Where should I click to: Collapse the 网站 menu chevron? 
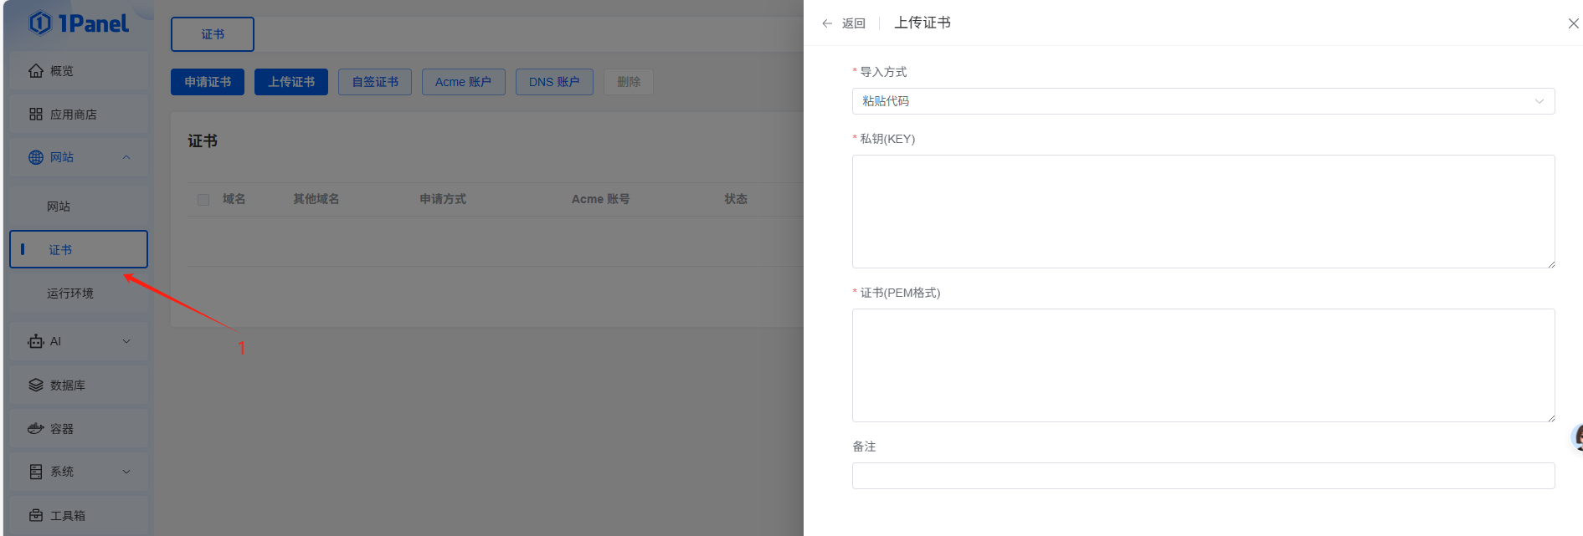pos(126,157)
